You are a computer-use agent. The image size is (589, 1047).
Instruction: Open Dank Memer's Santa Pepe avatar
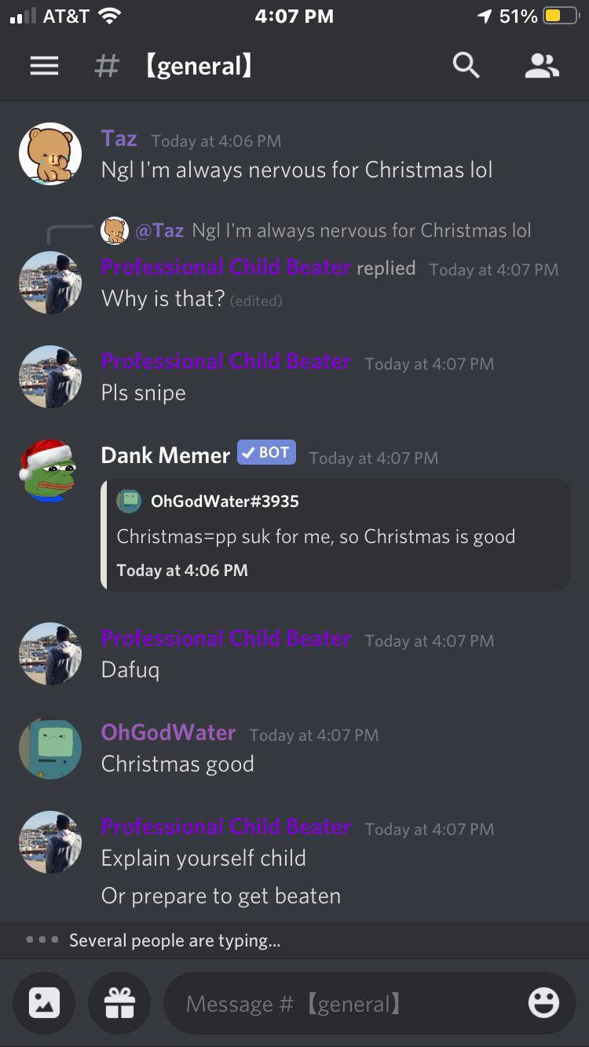[50, 471]
